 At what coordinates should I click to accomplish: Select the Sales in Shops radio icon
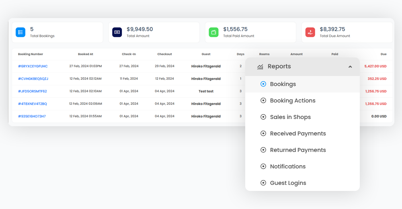coord(263,117)
